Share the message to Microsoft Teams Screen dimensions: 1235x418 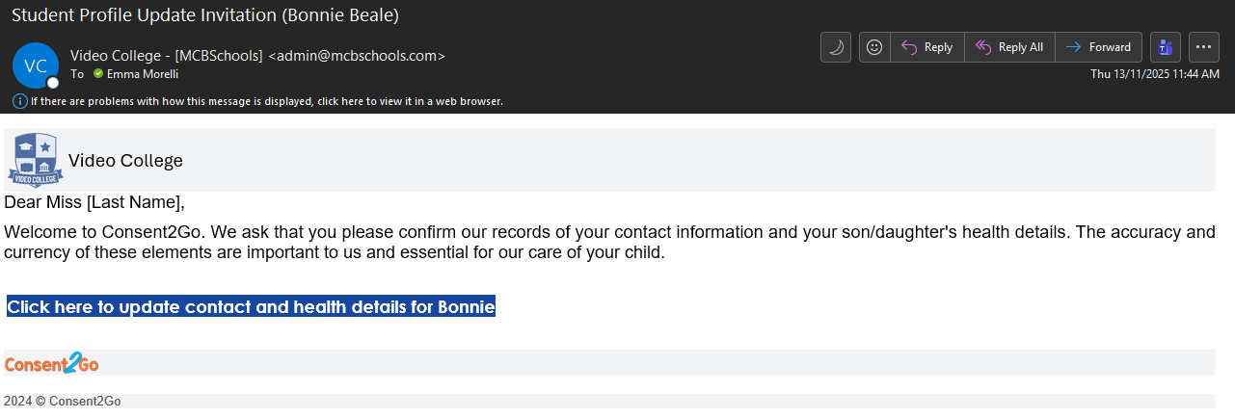pos(1166,47)
